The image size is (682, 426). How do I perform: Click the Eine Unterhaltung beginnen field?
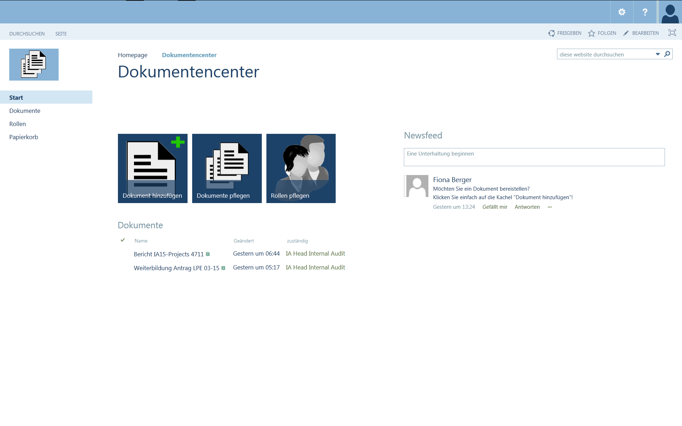(x=534, y=157)
